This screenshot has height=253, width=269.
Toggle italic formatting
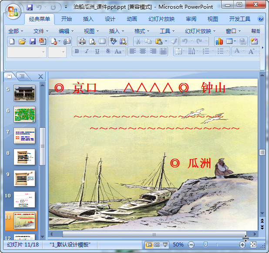pyautogui.click(x=87, y=51)
